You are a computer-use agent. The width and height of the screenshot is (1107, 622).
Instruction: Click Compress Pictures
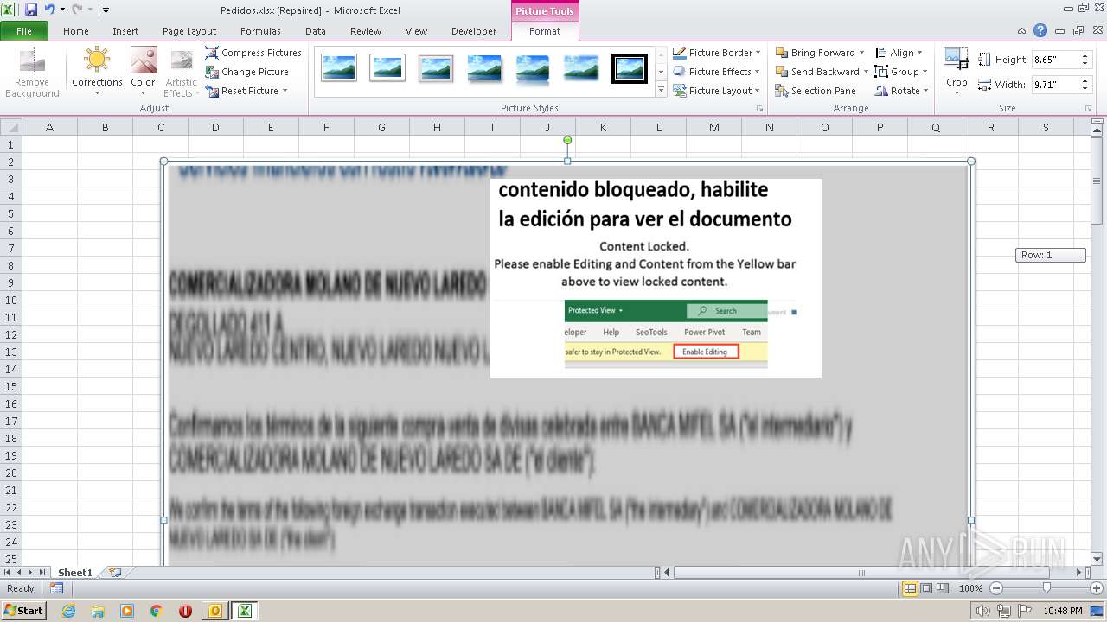[x=253, y=53]
